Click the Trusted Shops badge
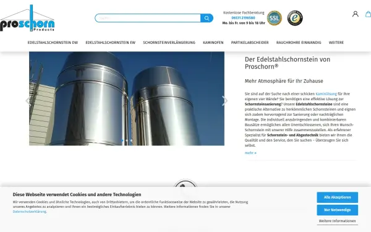The width and height of the screenshot is (371, 232). [x=295, y=18]
